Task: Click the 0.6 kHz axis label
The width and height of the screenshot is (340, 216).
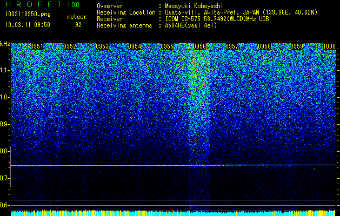Action: [x=4, y=205]
